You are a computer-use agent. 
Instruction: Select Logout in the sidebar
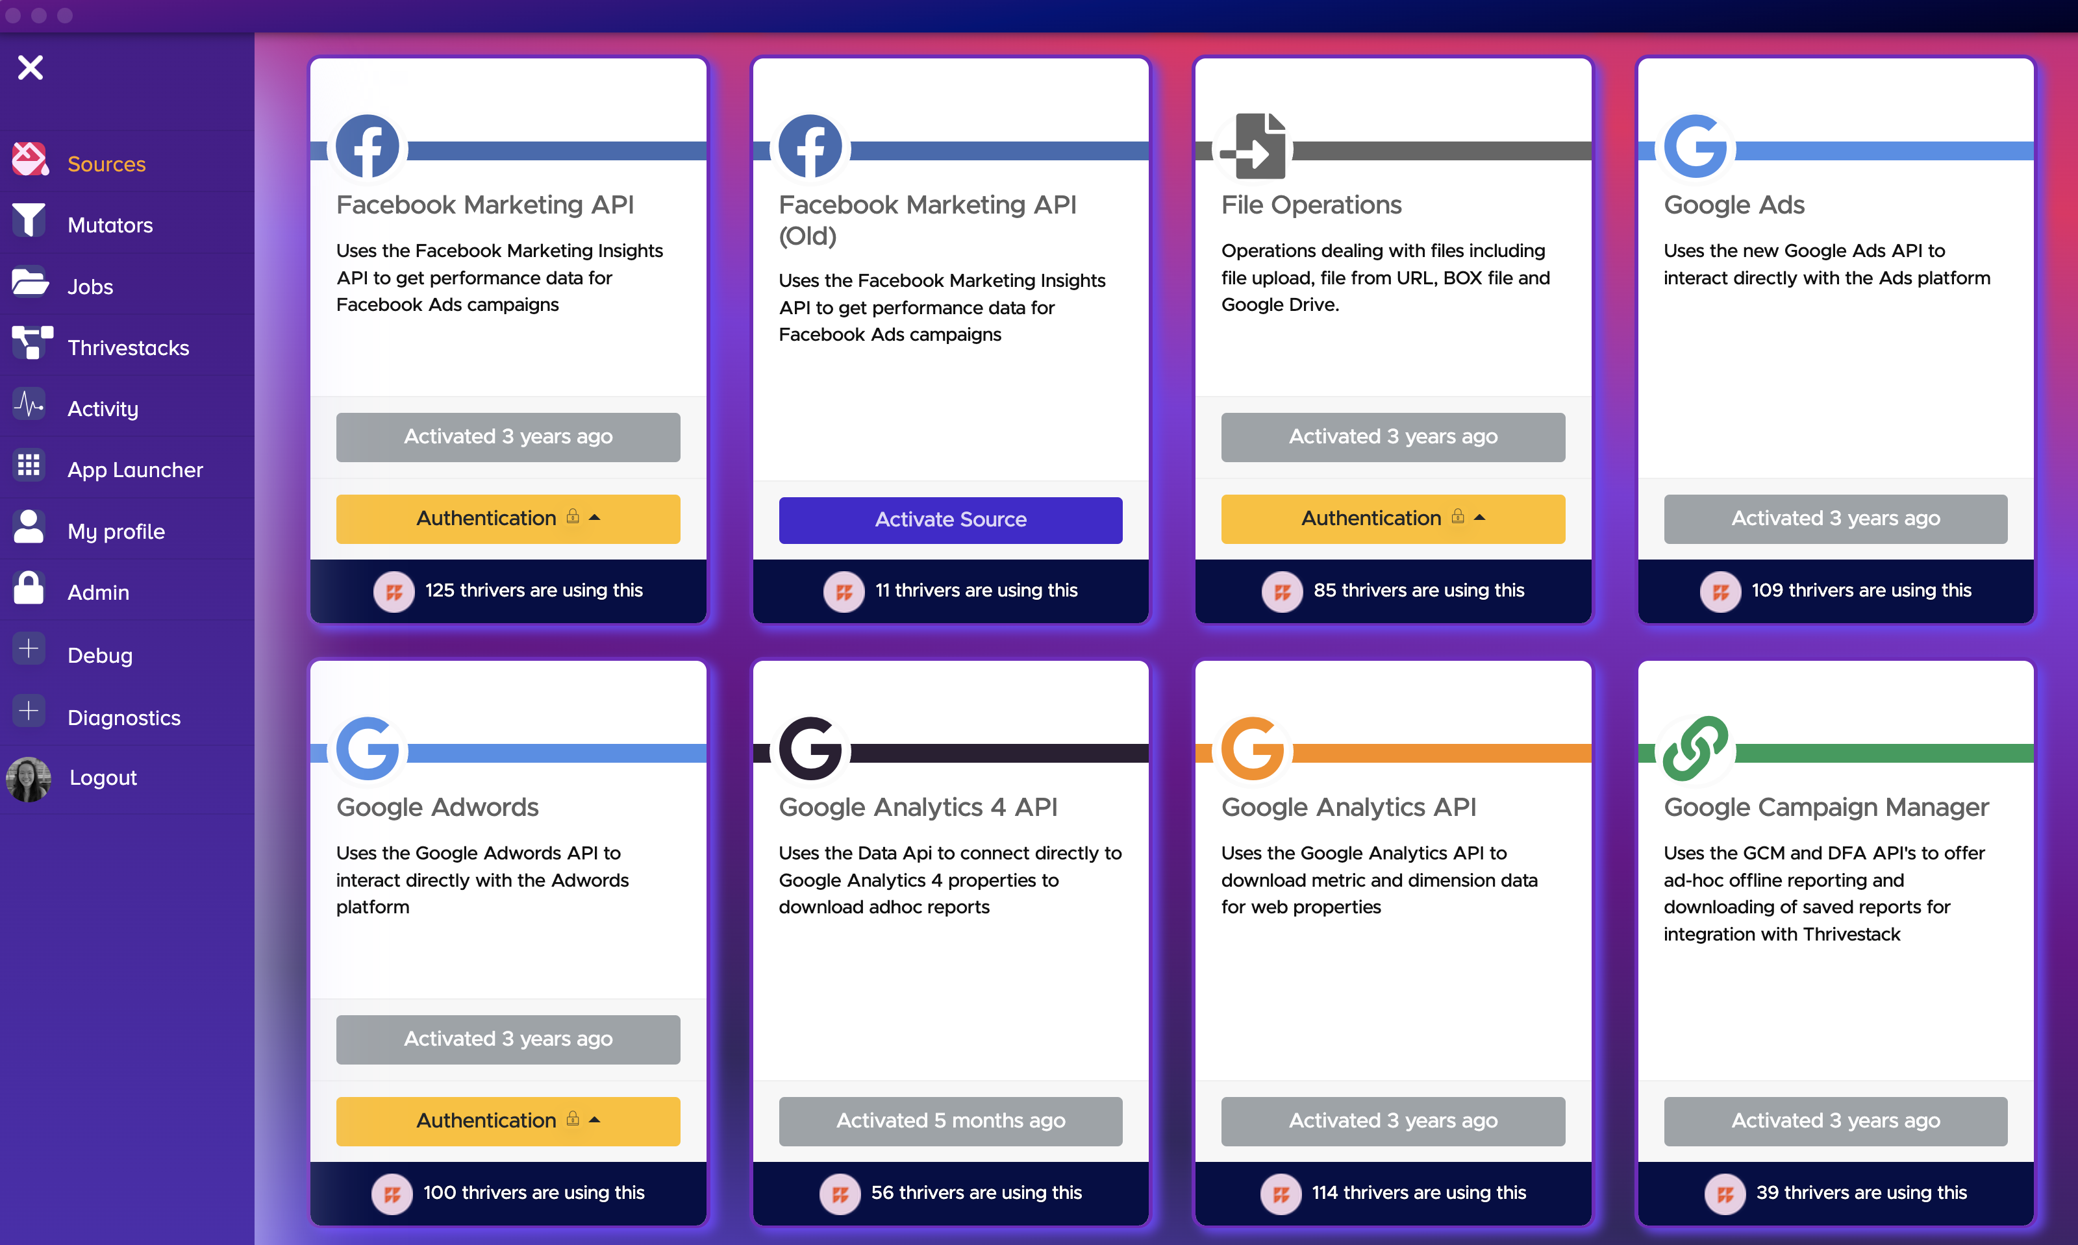[x=103, y=778]
